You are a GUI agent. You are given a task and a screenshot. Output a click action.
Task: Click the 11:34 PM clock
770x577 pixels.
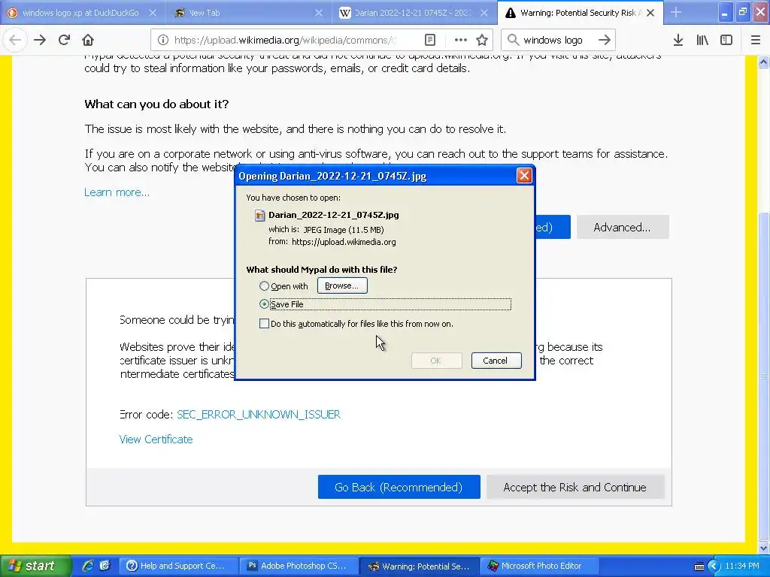pyautogui.click(x=742, y=566)
